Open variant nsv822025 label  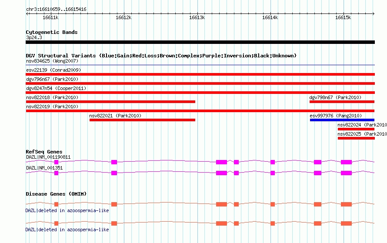(362, 134)
